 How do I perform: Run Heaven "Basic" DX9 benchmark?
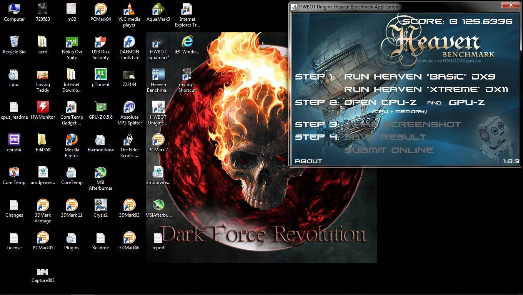pos(420,76)
